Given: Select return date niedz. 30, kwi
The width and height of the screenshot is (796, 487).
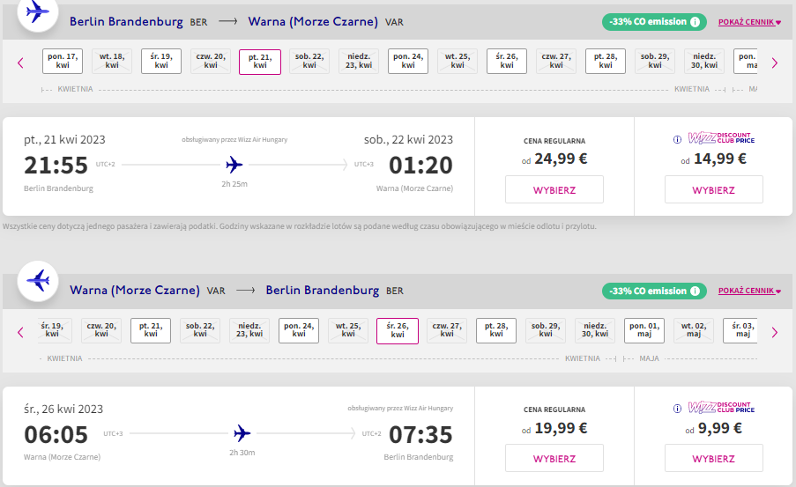Looking at the screenshot, I should pyautogui.click(x=595, y=330).
